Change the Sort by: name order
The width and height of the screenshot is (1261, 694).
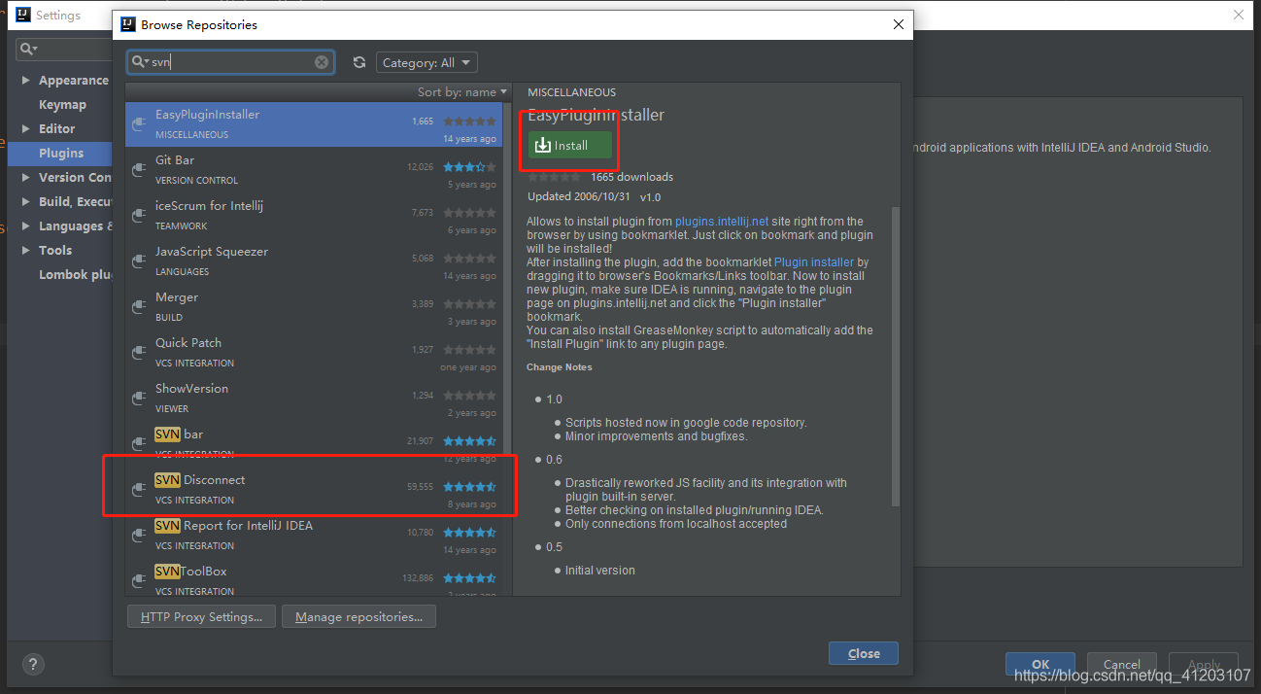tap(460, 91)
